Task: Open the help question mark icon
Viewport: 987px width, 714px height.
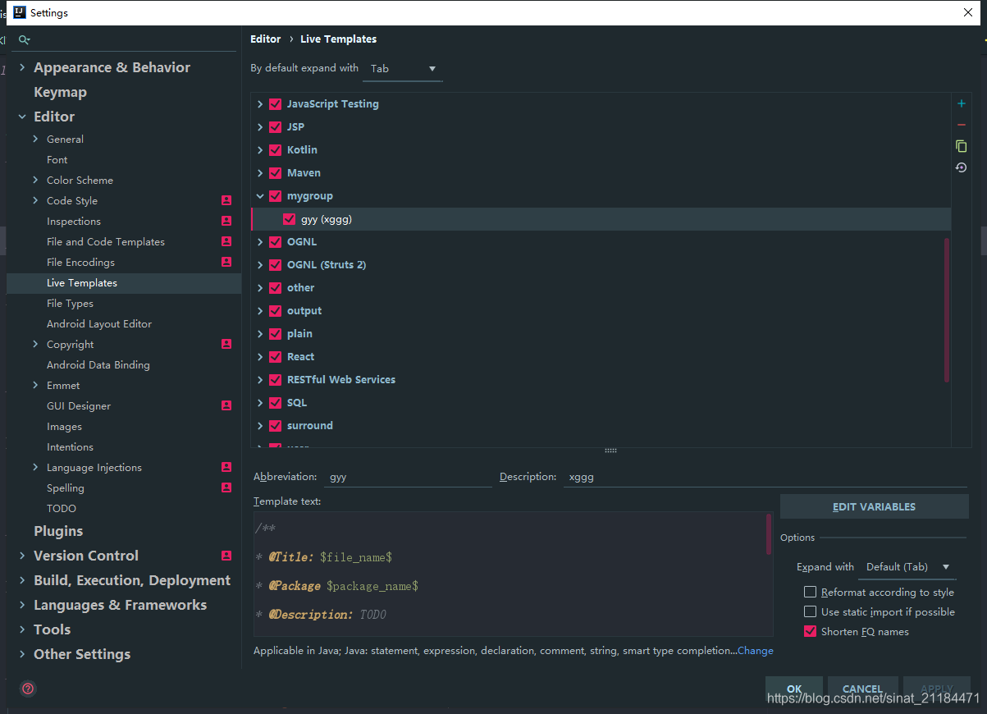Action: [x=28, y=689]
